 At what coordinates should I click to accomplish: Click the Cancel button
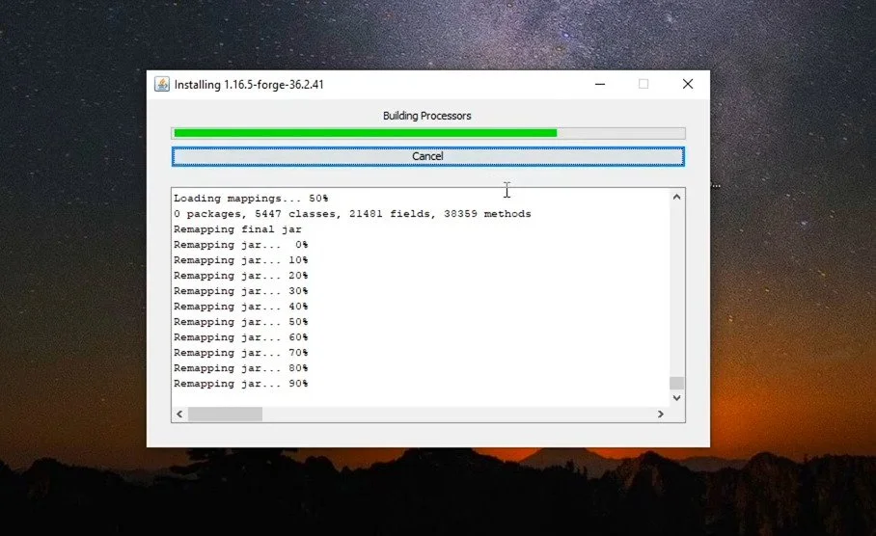pyautogui.click(x=427, y=156)
